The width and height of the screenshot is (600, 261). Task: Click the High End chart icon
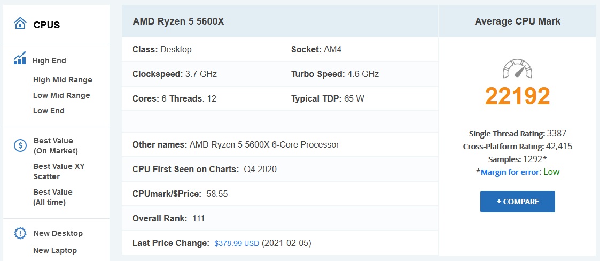point(20,58)
